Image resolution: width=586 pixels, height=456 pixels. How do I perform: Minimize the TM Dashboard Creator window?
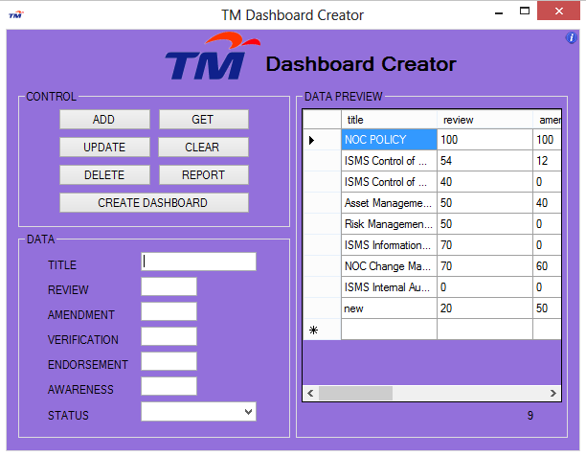(x=499, y=11)
